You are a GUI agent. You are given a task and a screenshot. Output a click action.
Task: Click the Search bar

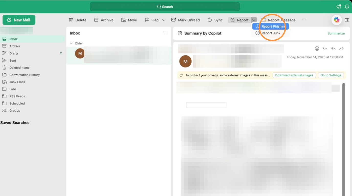(165, 7)
